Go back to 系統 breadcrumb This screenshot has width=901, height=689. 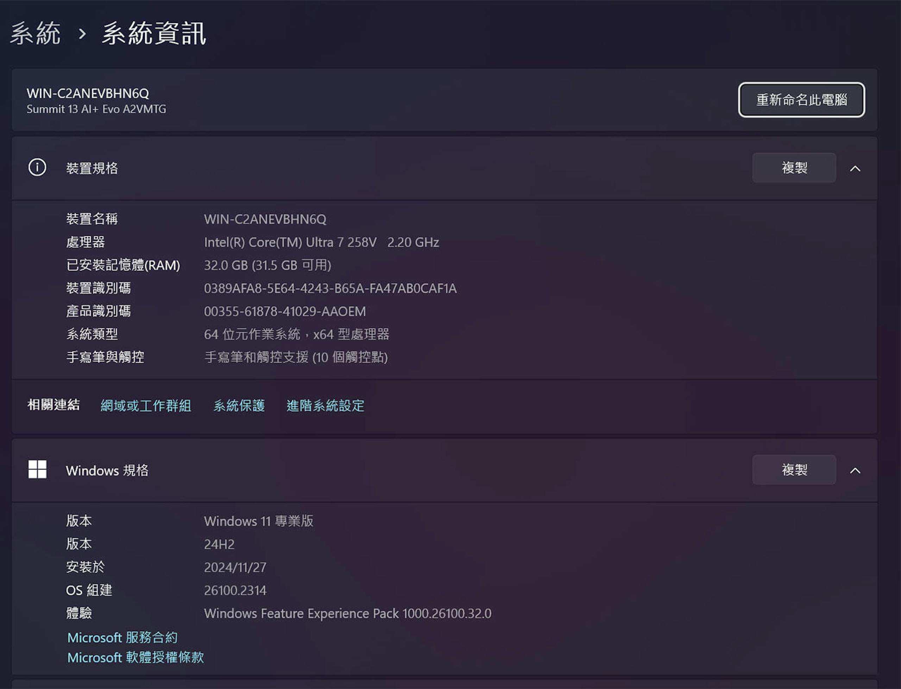pos(35,33)
